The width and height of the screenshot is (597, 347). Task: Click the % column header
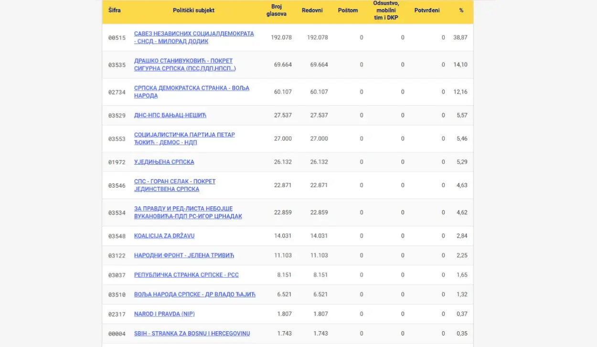tap(461, 10)
